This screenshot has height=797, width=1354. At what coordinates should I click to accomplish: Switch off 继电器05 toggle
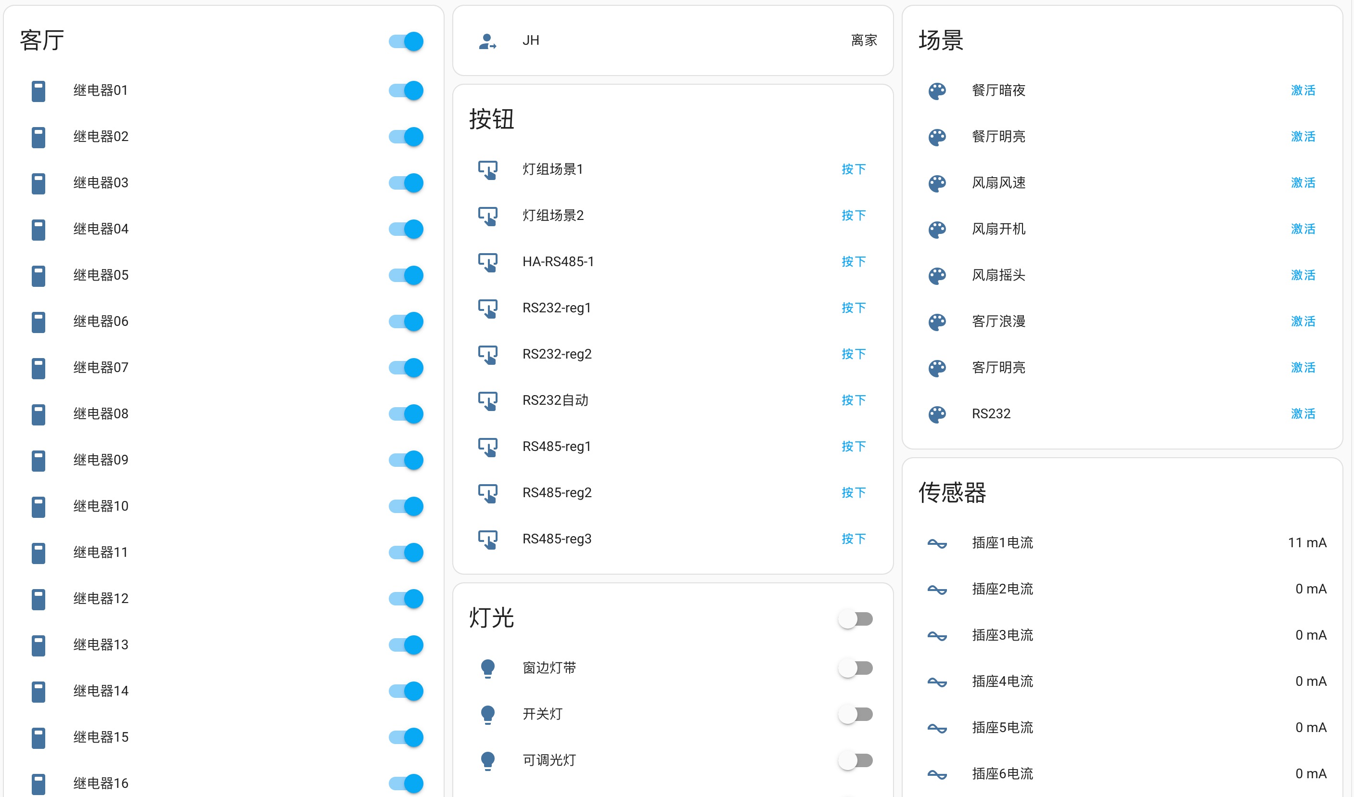[406, 276]
